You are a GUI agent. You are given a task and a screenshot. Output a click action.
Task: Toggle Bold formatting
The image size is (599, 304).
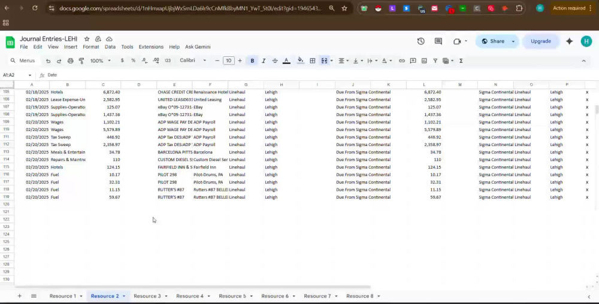click(253, 60)
